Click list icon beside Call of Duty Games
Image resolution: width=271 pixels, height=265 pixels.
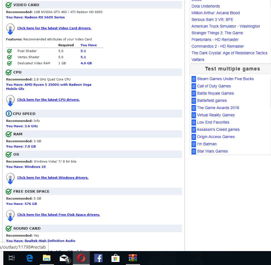pyautogui.click(x=193, y=86)
